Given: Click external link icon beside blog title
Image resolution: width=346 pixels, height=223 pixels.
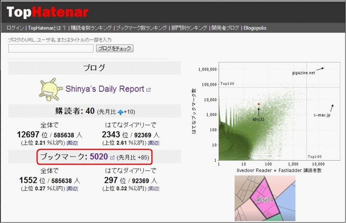Looking at the screenshot, I should click(x=148, y=90).
